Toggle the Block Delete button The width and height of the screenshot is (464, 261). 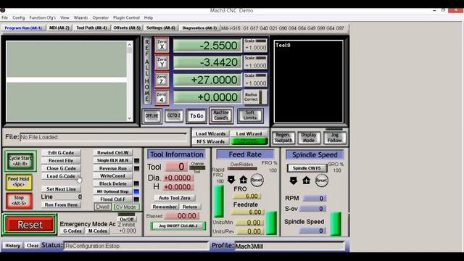click(x=113, y=183)
